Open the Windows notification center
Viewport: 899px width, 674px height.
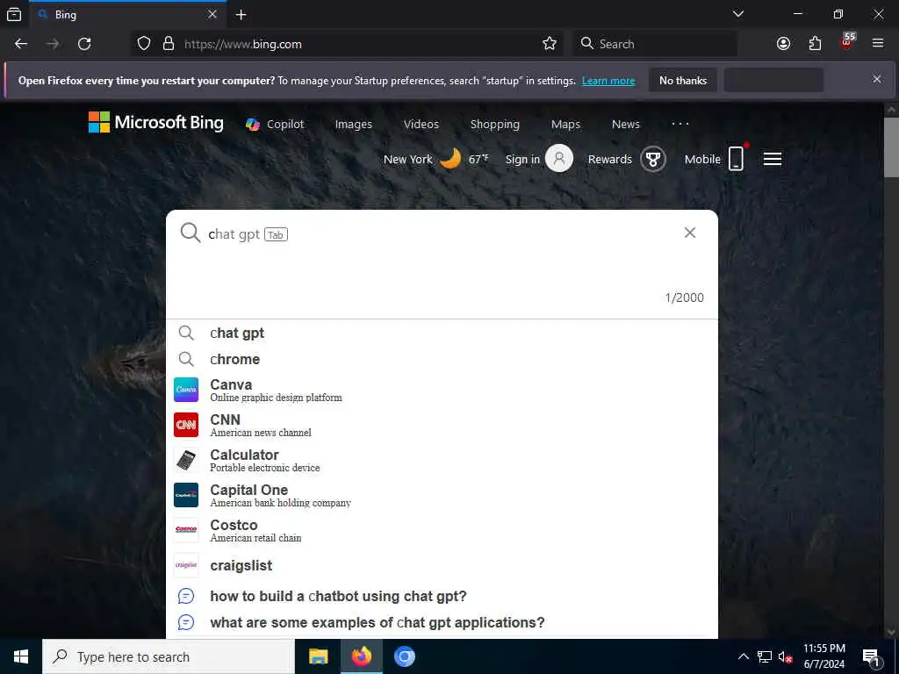(872, 657)
